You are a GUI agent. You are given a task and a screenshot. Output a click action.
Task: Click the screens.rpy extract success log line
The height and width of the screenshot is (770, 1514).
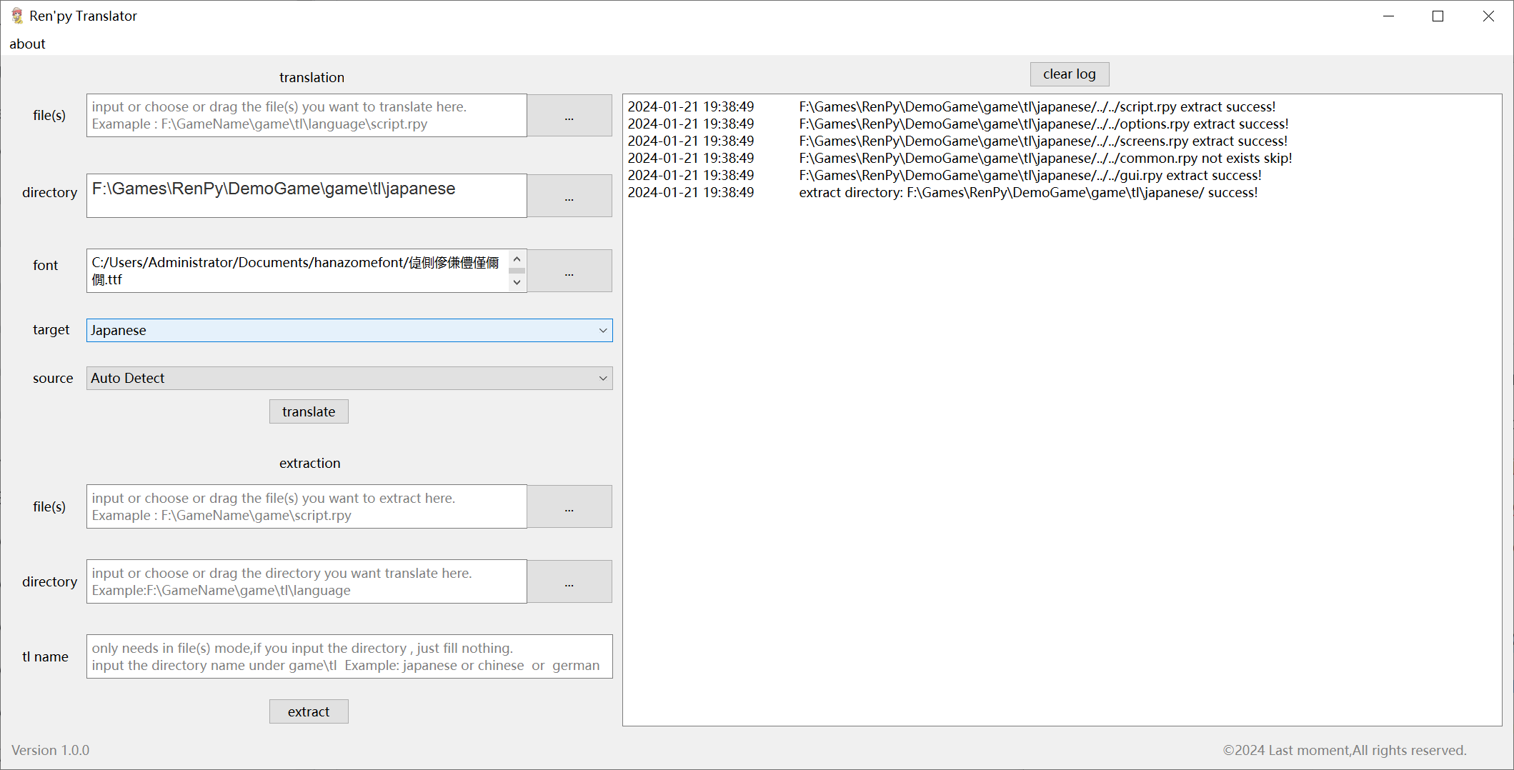[x=957, y=141]
